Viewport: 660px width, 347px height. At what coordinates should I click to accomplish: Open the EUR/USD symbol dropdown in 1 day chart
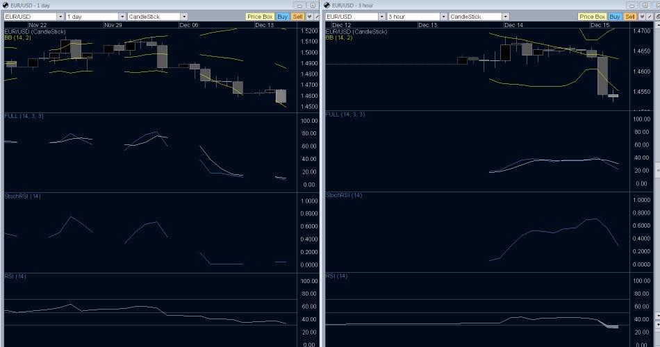pos(60,16)
